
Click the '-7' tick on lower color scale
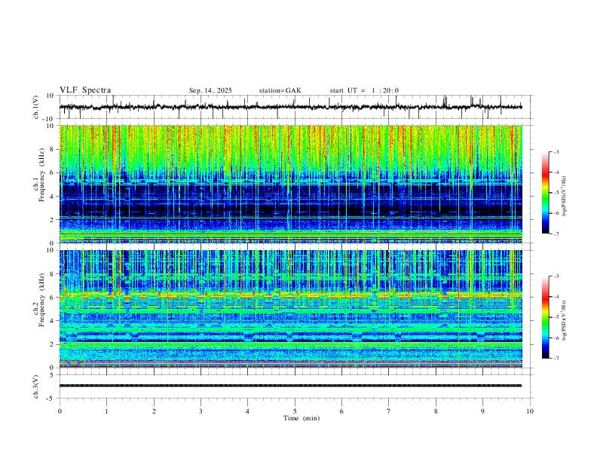coord(556,359)
